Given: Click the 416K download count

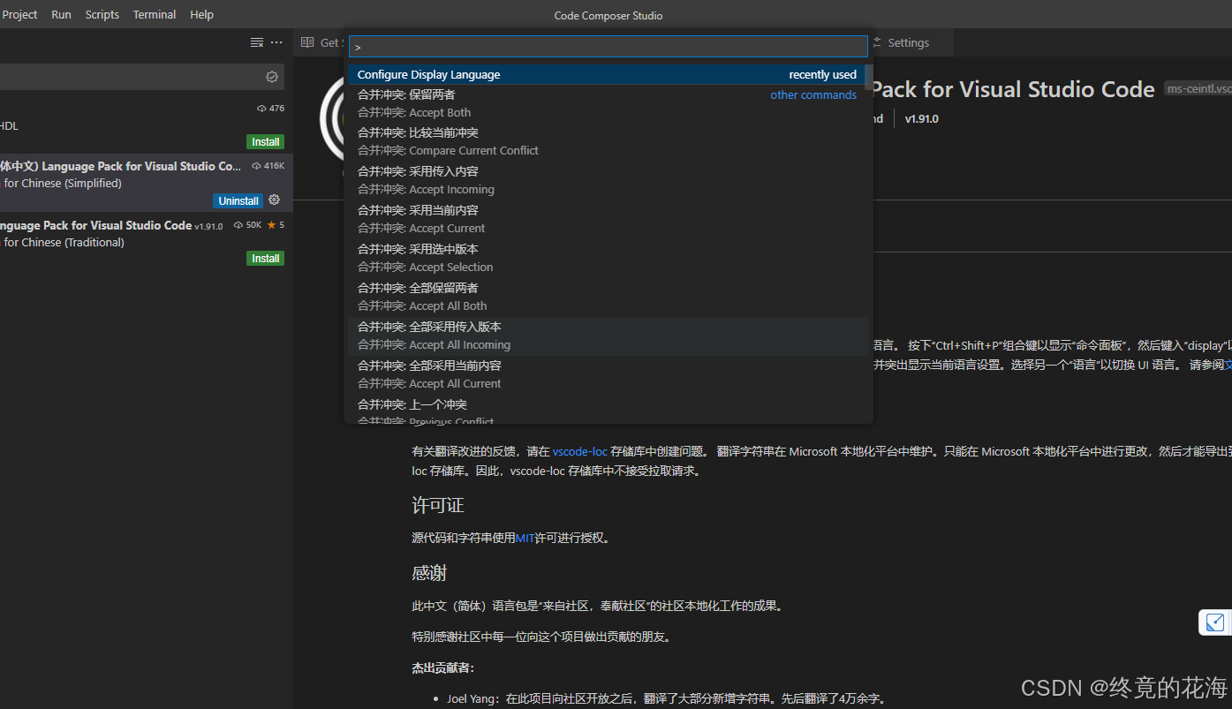Looking at the screenshot, I should (268, 166).
